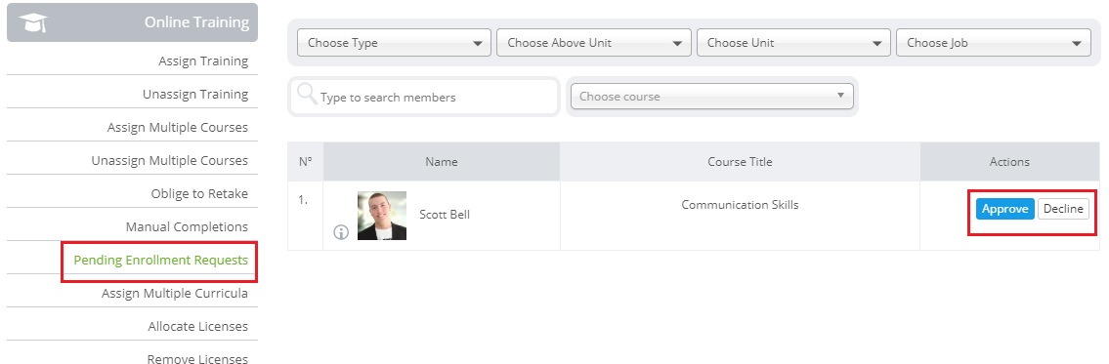Screen dimensions: 1109x364
Task: Click the N° column header
Action: [306, 162]
